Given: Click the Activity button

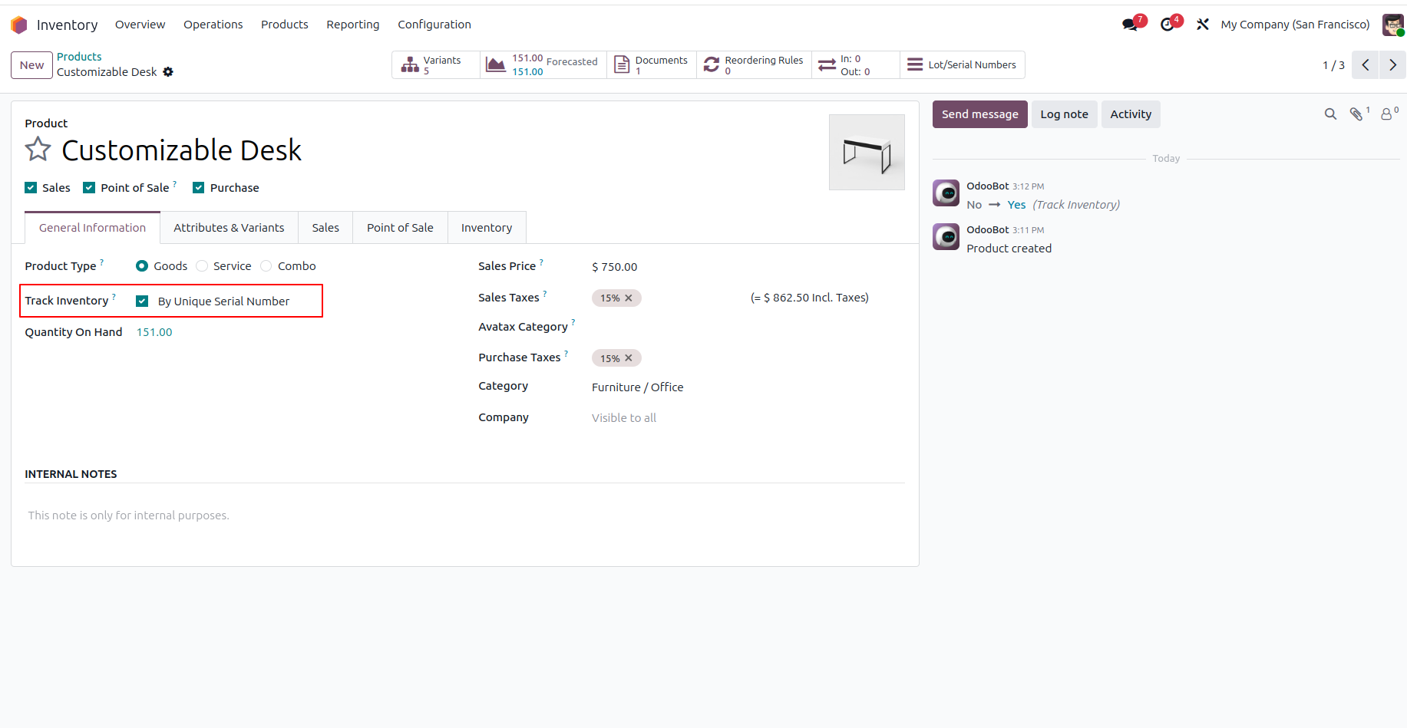Looking at the screenshot, I should [1131, 114].
